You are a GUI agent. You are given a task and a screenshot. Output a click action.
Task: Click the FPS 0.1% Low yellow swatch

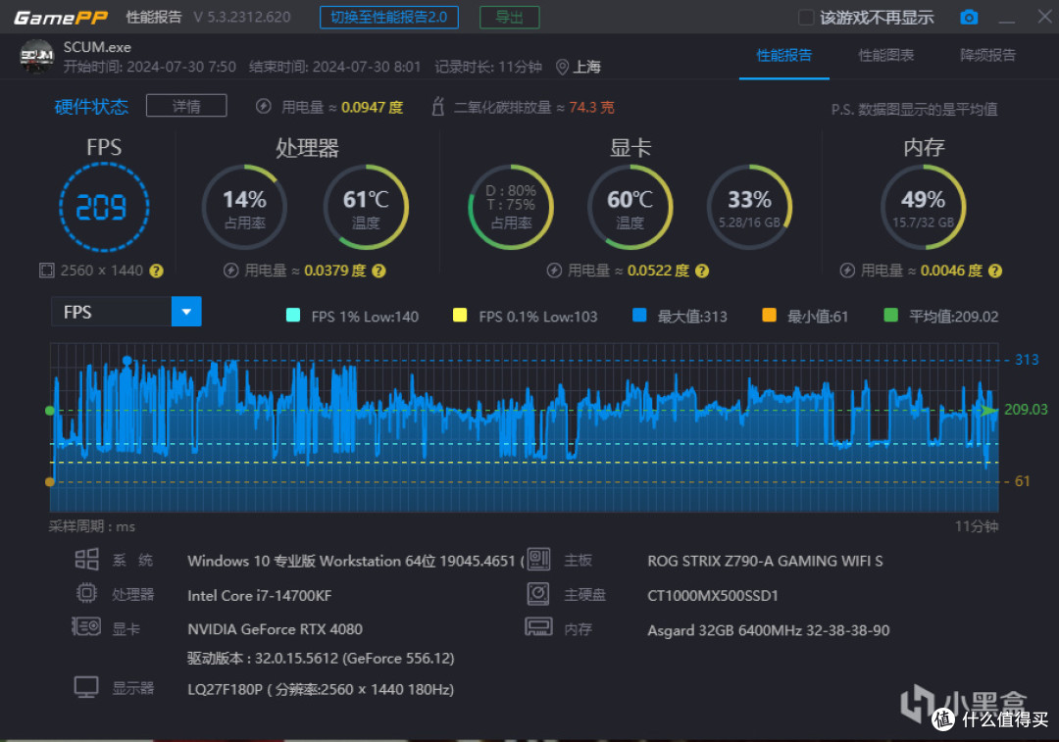[460, 316]
